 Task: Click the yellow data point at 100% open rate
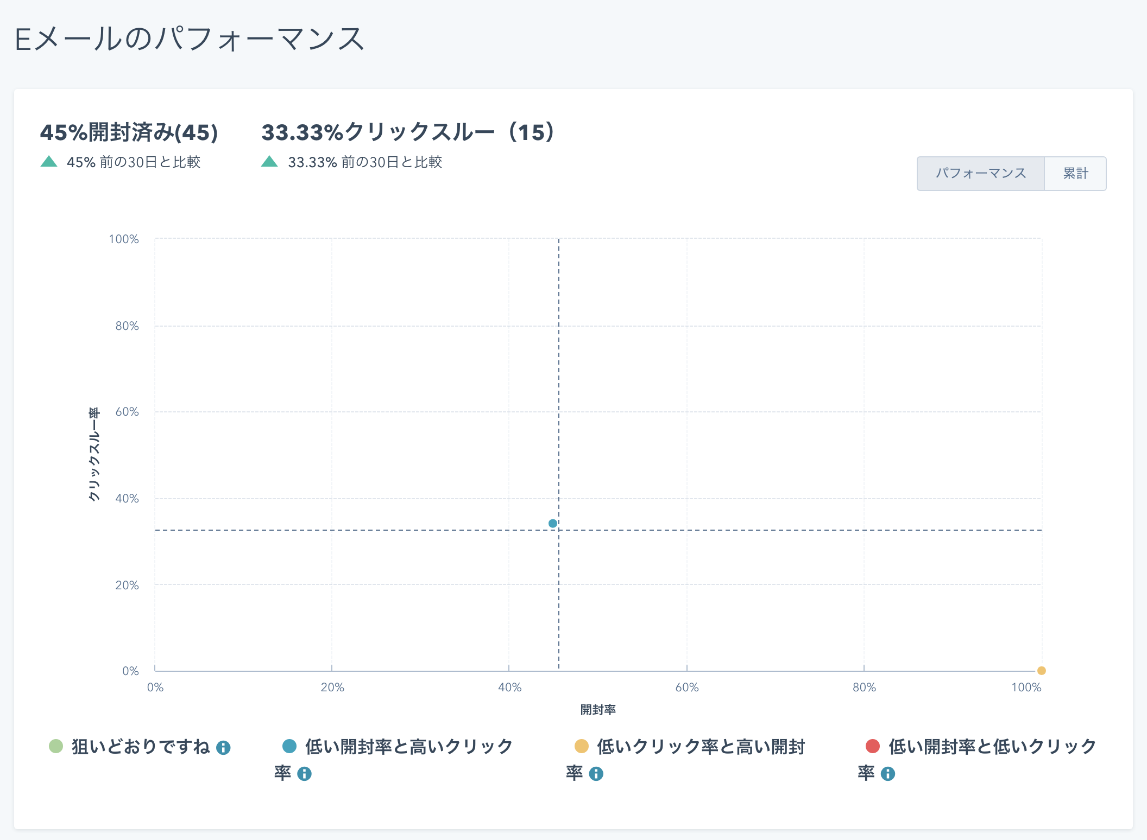click(x=1041, y=671)
